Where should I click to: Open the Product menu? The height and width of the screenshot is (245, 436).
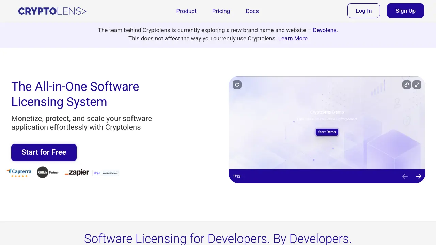click(186, 11)
